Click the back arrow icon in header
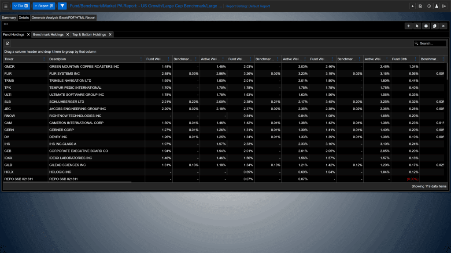 tap(412, 6)
